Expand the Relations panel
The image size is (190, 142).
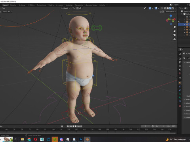[x=187, y=99]
